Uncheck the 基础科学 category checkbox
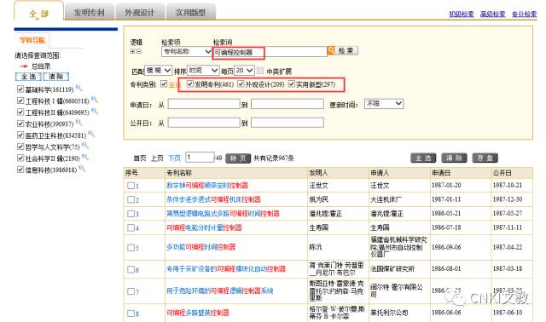546x322 pixels. [20, 89]
